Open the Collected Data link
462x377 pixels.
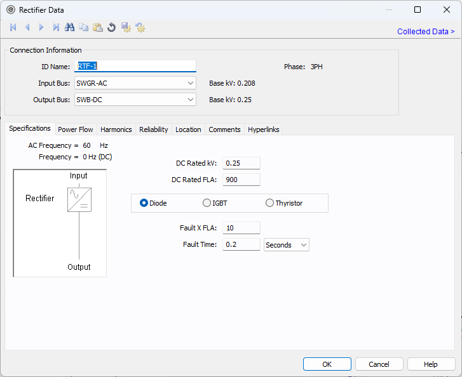click(x=426, y=32)
